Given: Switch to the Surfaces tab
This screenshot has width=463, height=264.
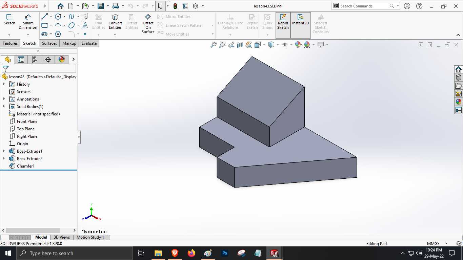Looking at the screenshot, I should coord(49,43).
